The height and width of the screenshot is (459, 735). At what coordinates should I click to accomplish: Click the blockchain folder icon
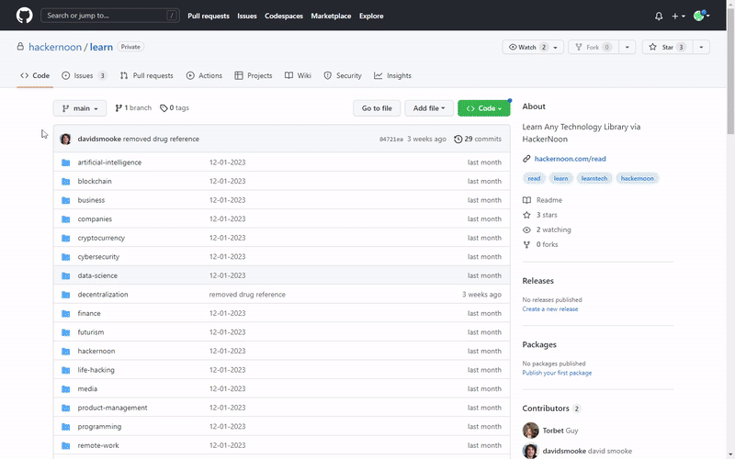[65, 181]
